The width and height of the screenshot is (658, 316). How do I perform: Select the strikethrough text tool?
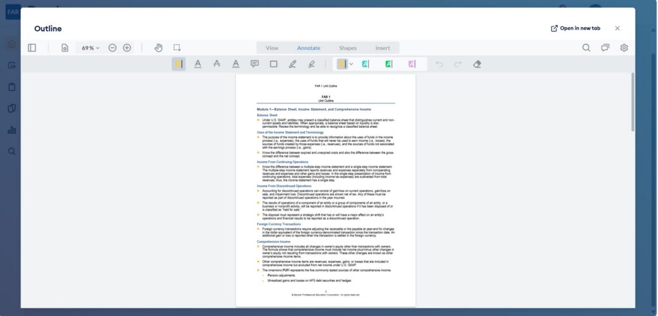coord(217,64)
